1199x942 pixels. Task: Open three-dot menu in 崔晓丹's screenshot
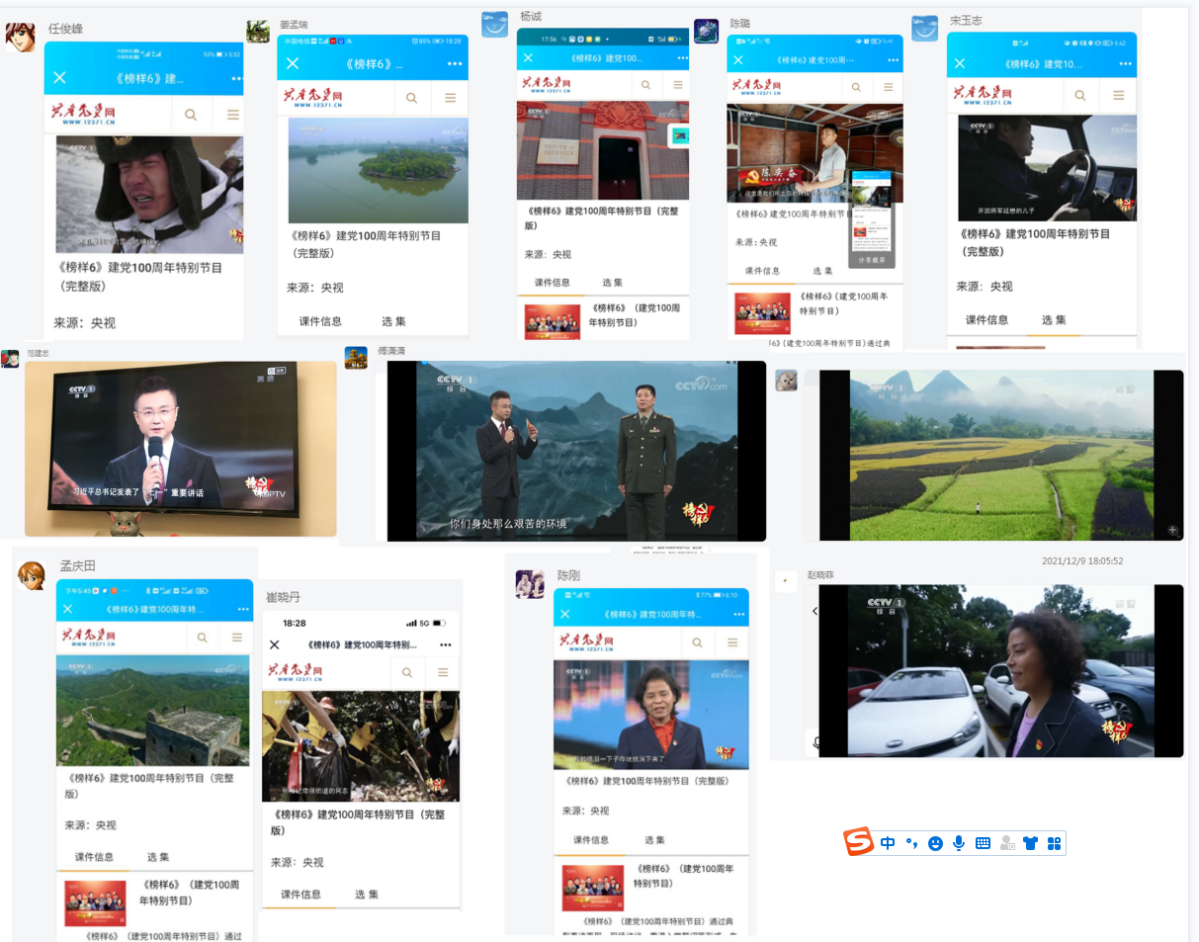445,644
